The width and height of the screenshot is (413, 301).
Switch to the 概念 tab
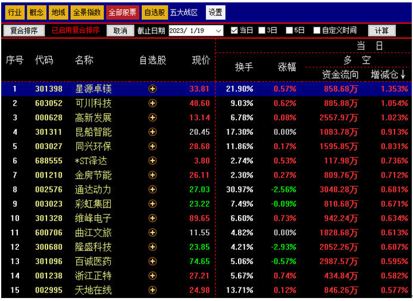36,12
